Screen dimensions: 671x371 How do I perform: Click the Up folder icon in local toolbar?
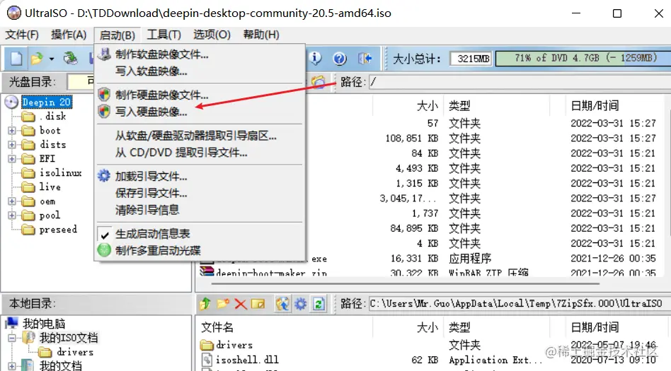[205, 303]
